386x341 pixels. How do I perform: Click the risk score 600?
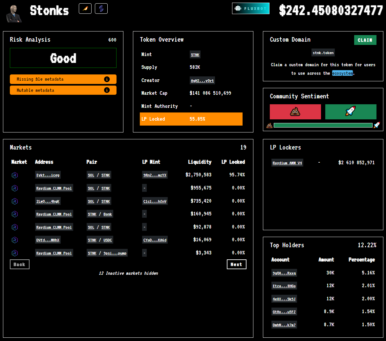(112, 40)
